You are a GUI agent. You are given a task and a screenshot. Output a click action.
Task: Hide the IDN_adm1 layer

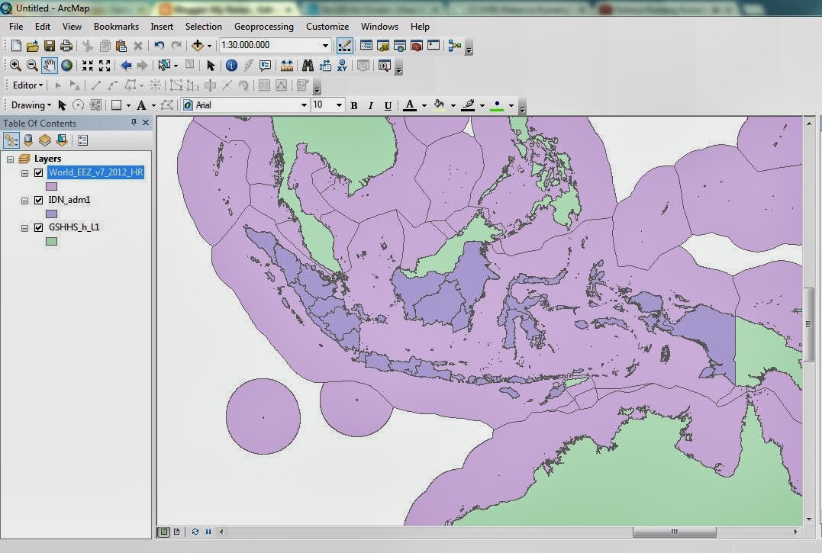[38, 200]
